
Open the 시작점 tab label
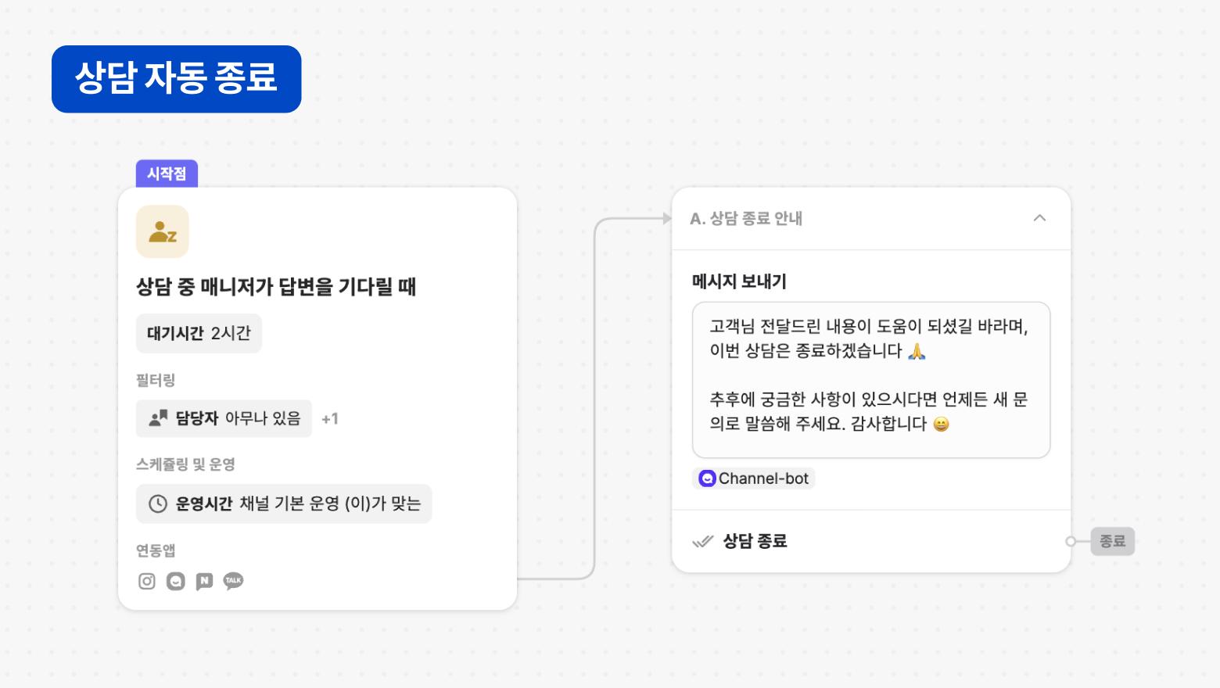(167, 174)
